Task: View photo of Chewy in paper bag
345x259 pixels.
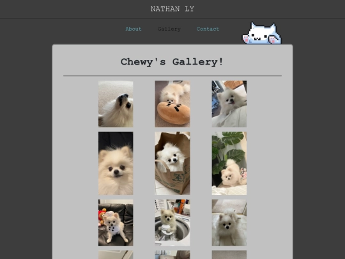Action: point(172,163)
